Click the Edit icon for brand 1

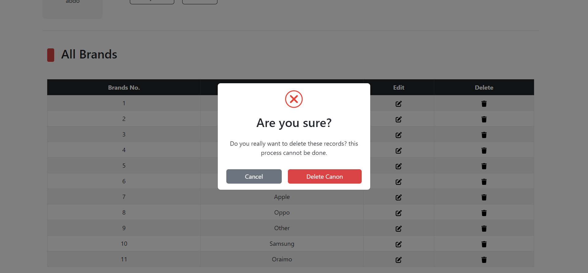pos(398,104)
